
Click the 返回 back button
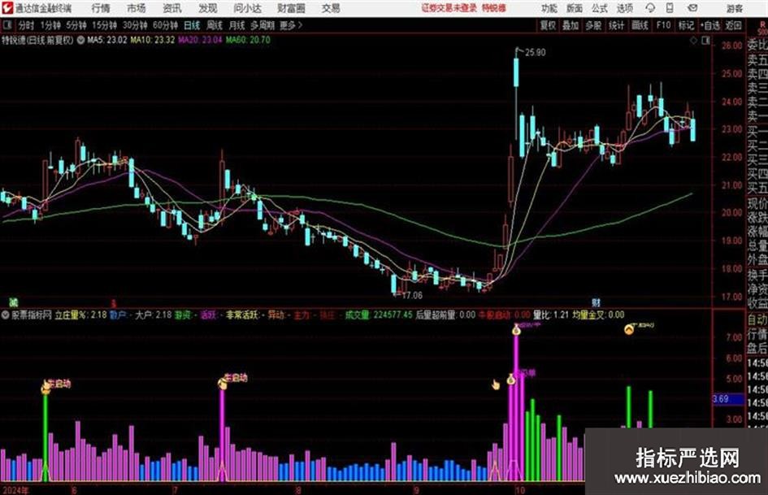pos(733,25)
